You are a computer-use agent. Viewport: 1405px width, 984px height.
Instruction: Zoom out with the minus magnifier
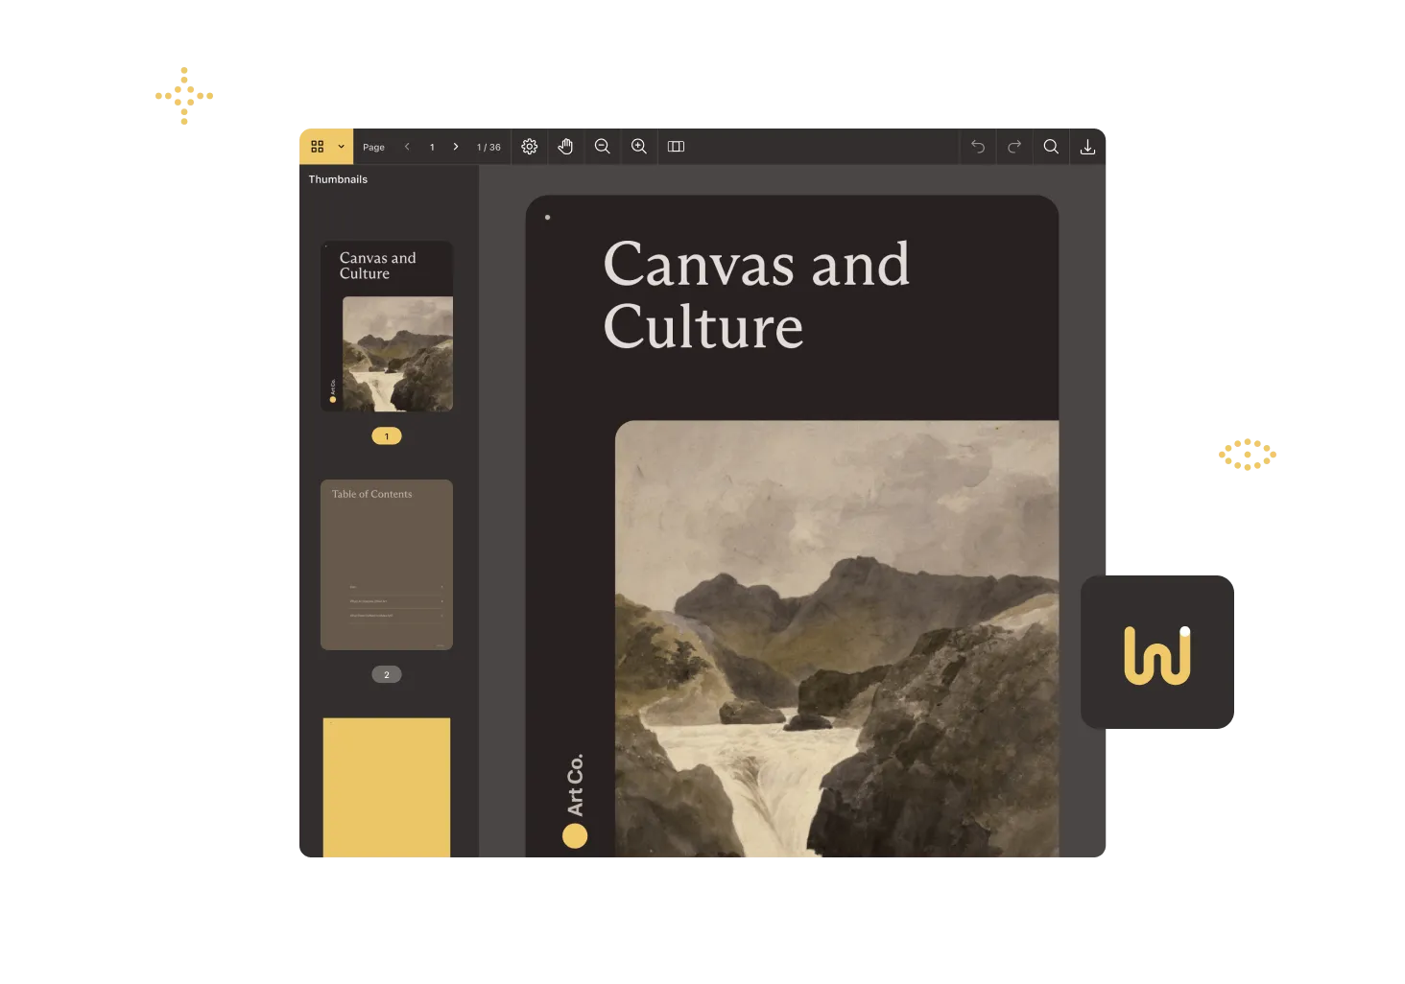(603, 147)
